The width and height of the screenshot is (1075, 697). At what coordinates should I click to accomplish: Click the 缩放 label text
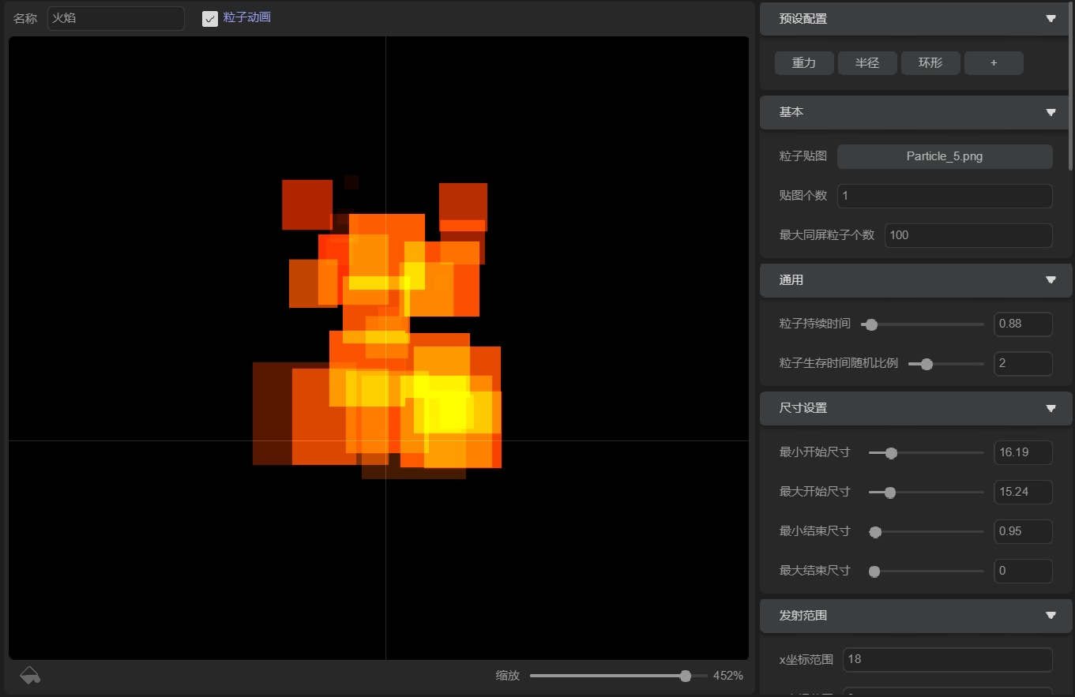[508, 676]
